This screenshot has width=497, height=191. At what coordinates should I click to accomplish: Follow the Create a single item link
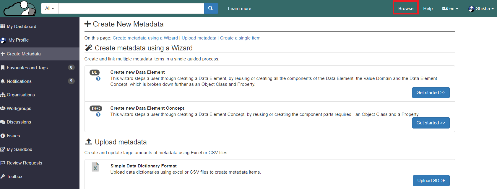(x=240, y=38)
